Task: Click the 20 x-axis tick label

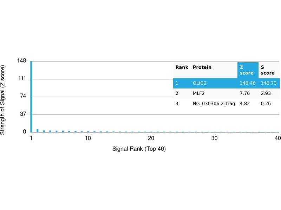Action: pos(151,138)
